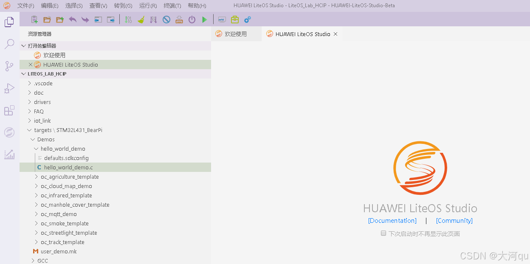Screen dimensions: 530x264
Task: Open the Explorer view in activity bar
Action: pos(9,22)
